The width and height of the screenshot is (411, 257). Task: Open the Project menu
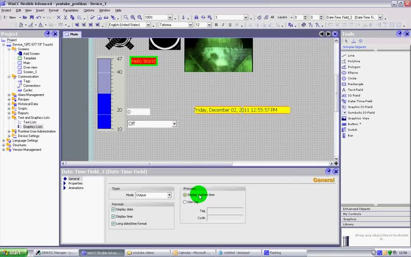click(x=6, y=10)
